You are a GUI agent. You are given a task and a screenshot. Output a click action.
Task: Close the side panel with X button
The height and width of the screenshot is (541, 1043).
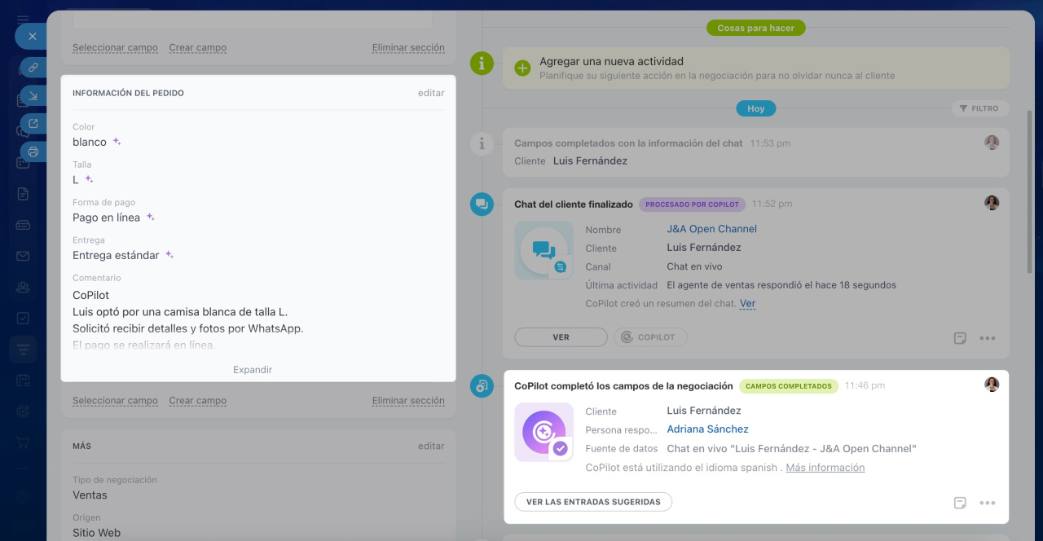(32, 36)
